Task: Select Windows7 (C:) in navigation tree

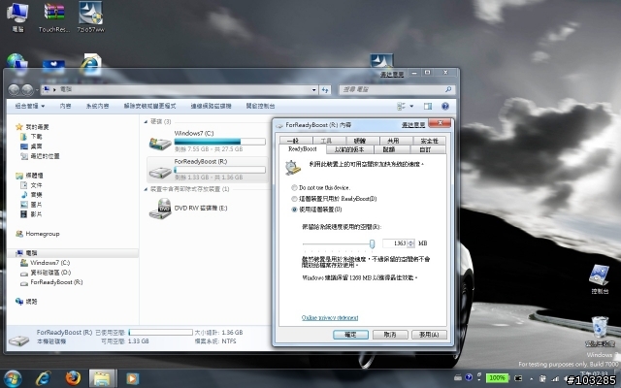Action: coord(49,263)
